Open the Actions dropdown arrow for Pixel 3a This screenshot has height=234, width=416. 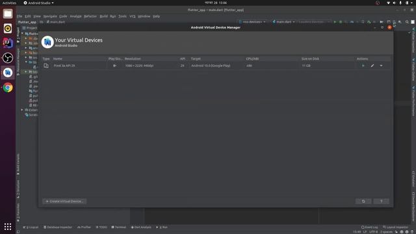tap(382, 66)
